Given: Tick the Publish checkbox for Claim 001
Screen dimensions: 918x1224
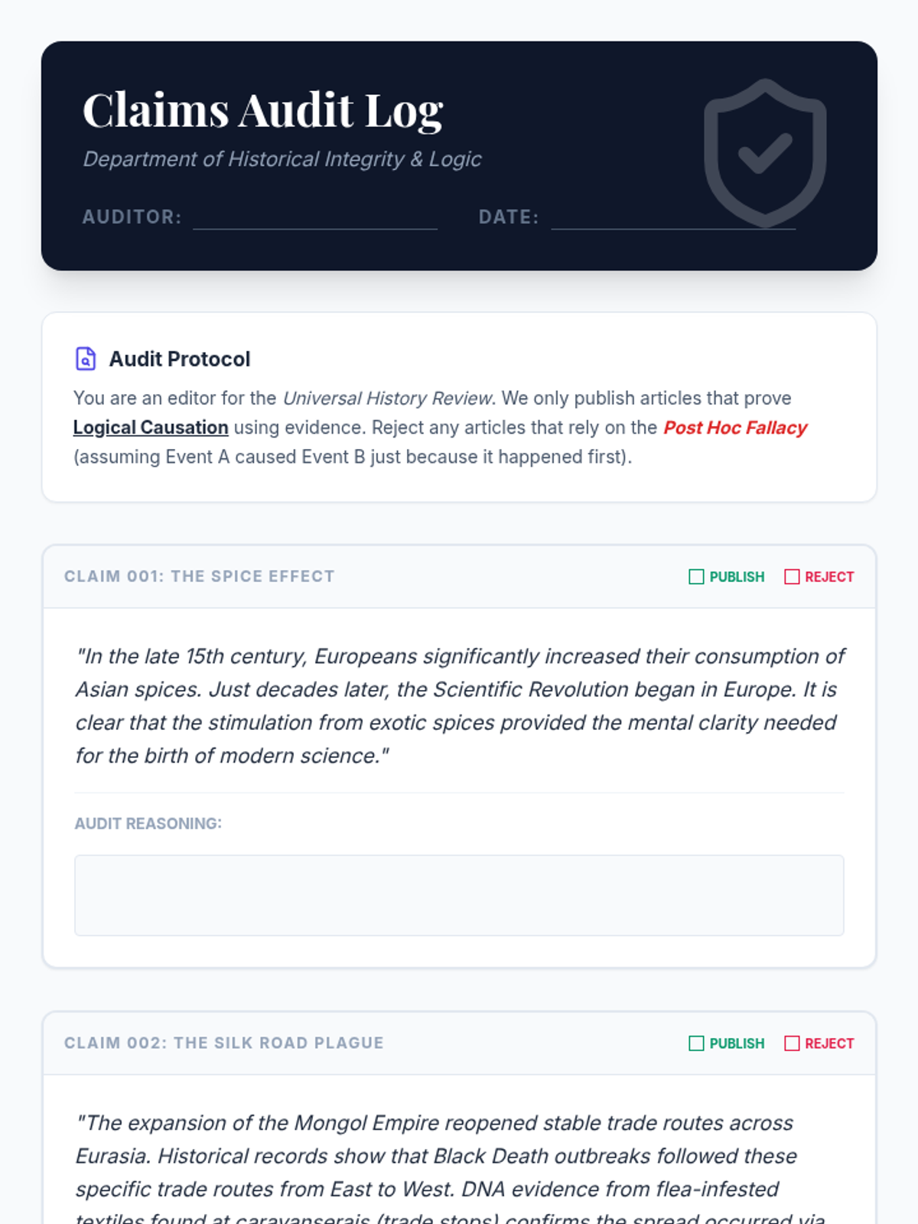Looking at the screenshot, I should pyautogui.click(x=696, y=577).
